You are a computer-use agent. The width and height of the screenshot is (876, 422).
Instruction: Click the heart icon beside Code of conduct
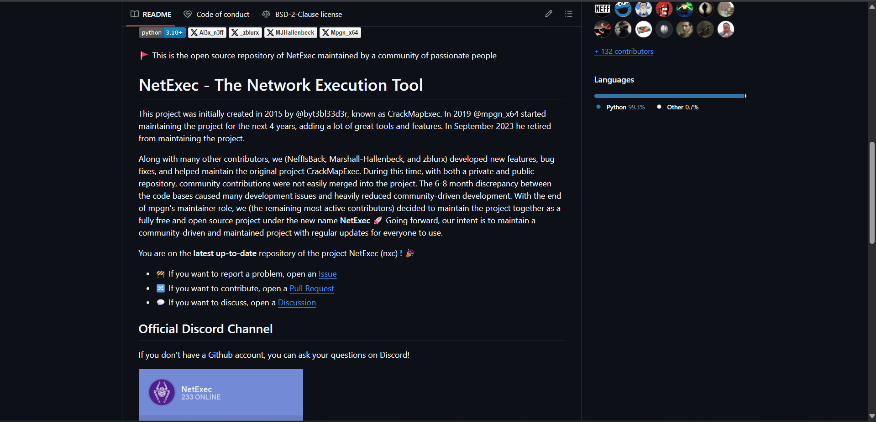187,14
